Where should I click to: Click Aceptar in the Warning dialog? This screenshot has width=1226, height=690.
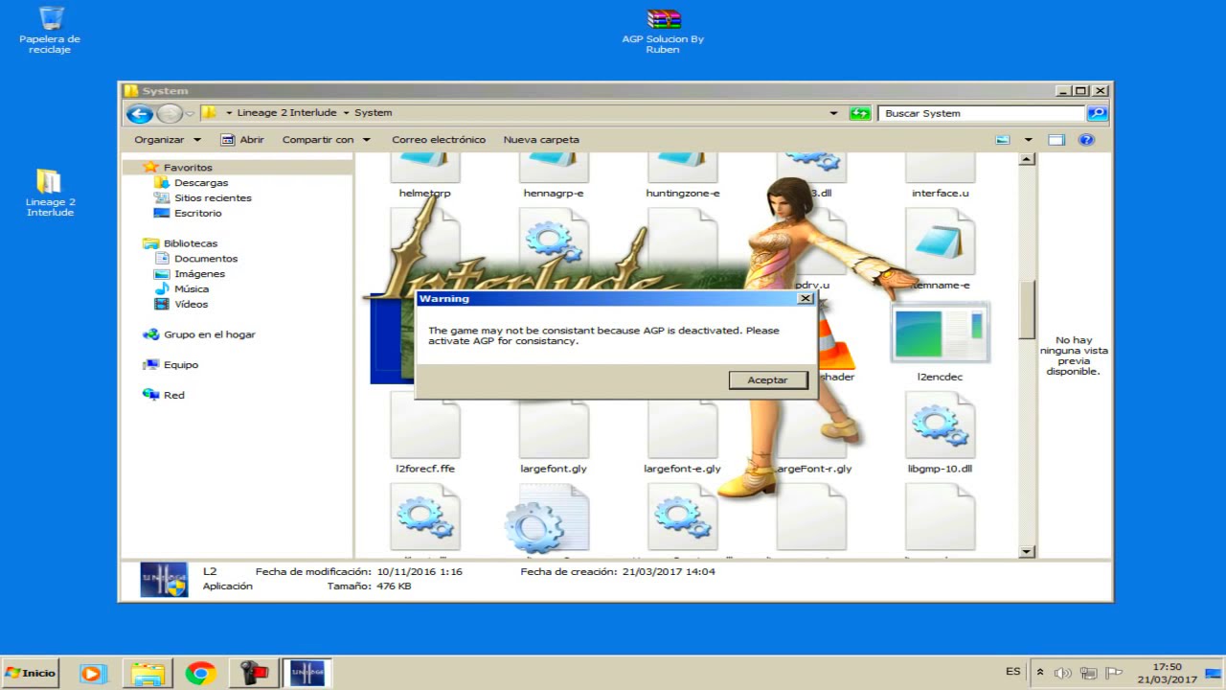click(767, 380)
